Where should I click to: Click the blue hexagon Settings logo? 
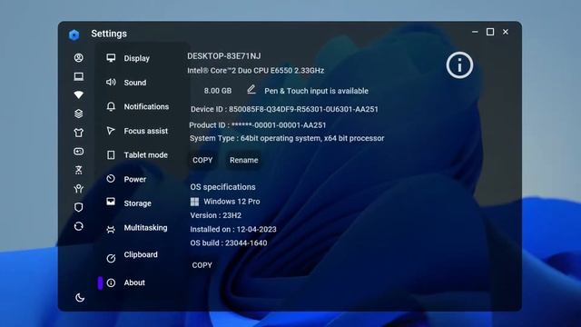[x=74, y=35]
